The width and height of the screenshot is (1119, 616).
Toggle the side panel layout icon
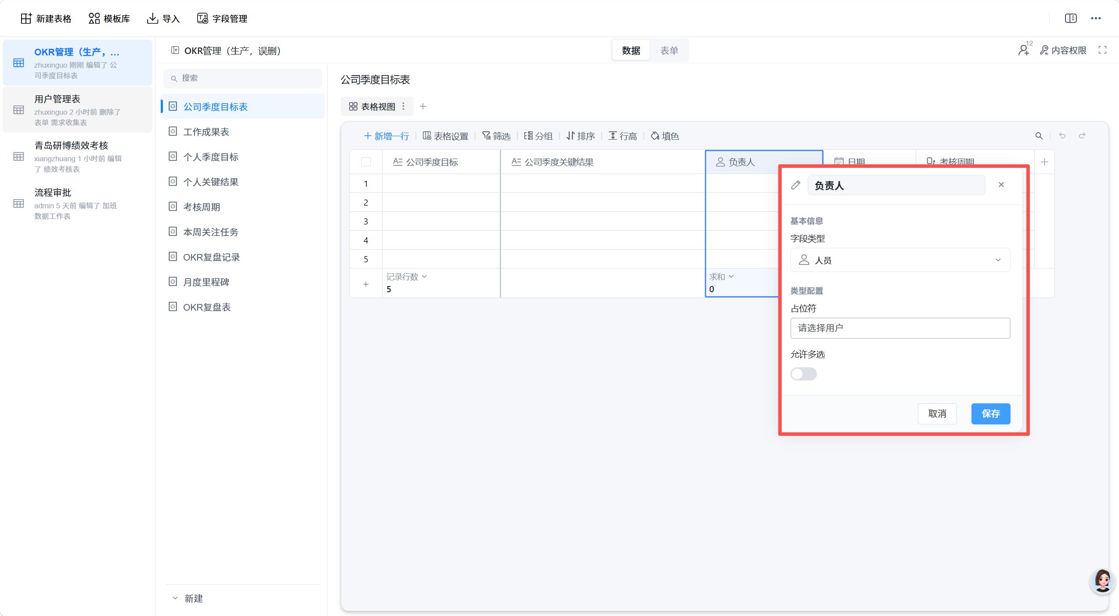click(1071, 18)
